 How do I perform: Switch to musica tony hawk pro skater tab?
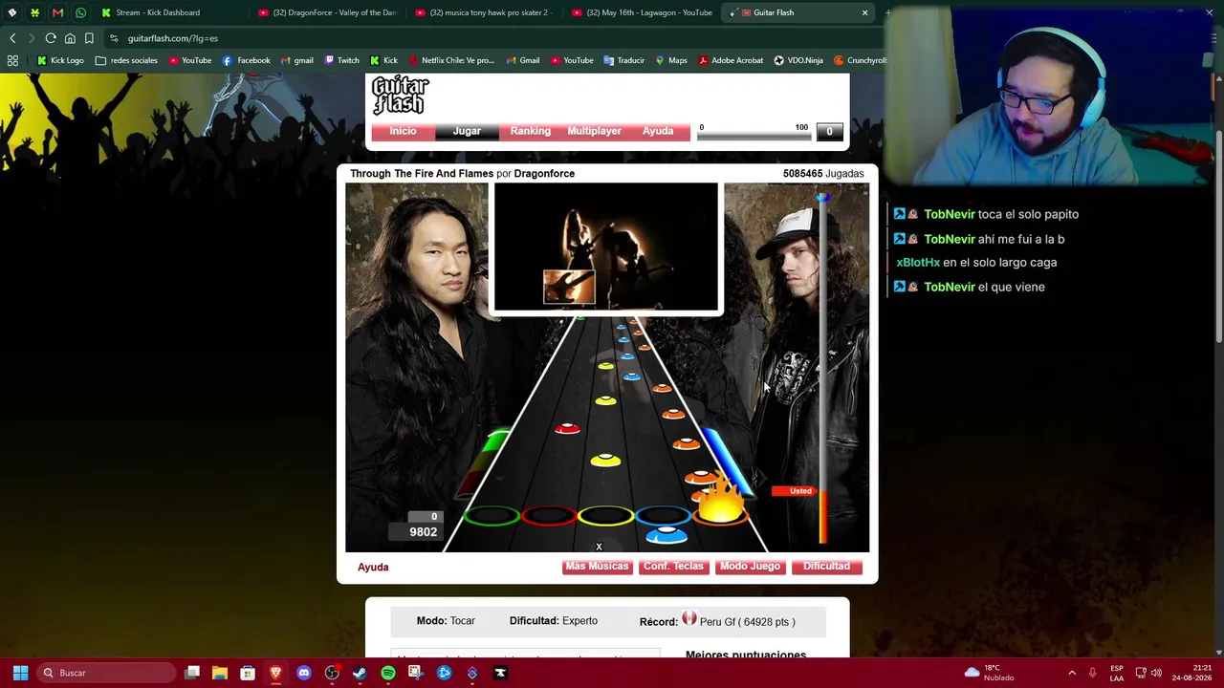485,12
